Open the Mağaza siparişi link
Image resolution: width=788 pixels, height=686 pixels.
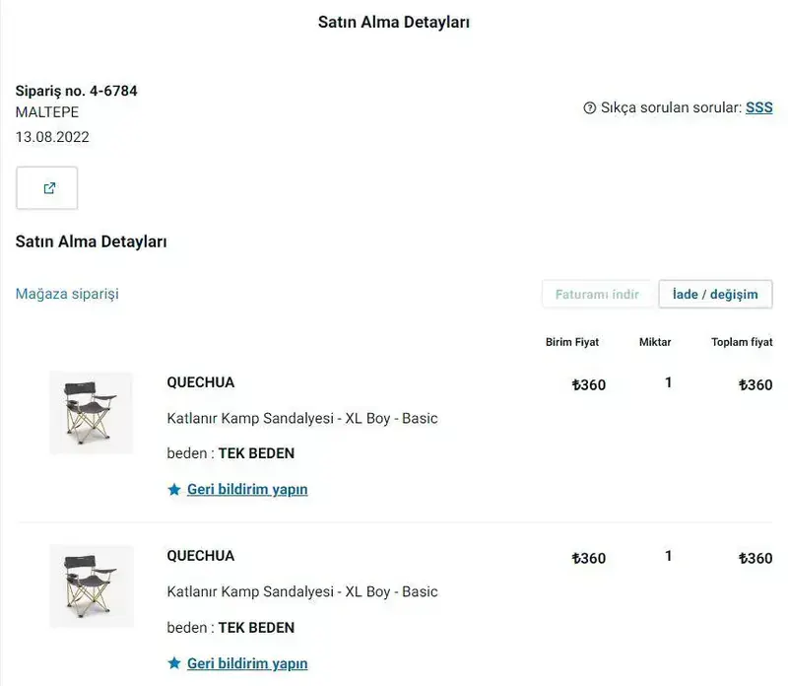pos(67,294)
